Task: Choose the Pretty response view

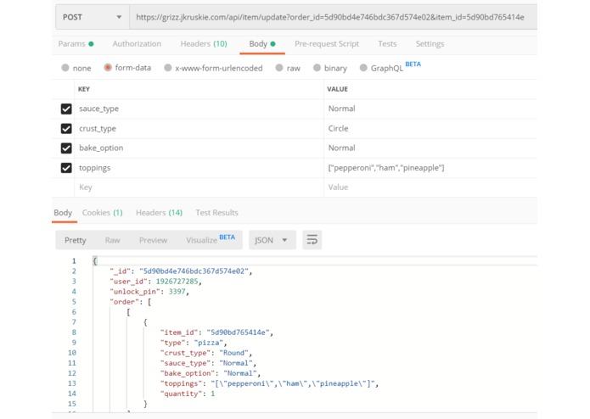Action: click(x=76, y=240)
